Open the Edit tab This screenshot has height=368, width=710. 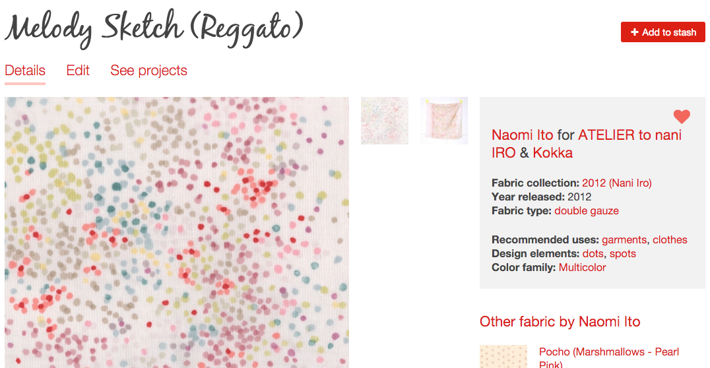[78, 71]
